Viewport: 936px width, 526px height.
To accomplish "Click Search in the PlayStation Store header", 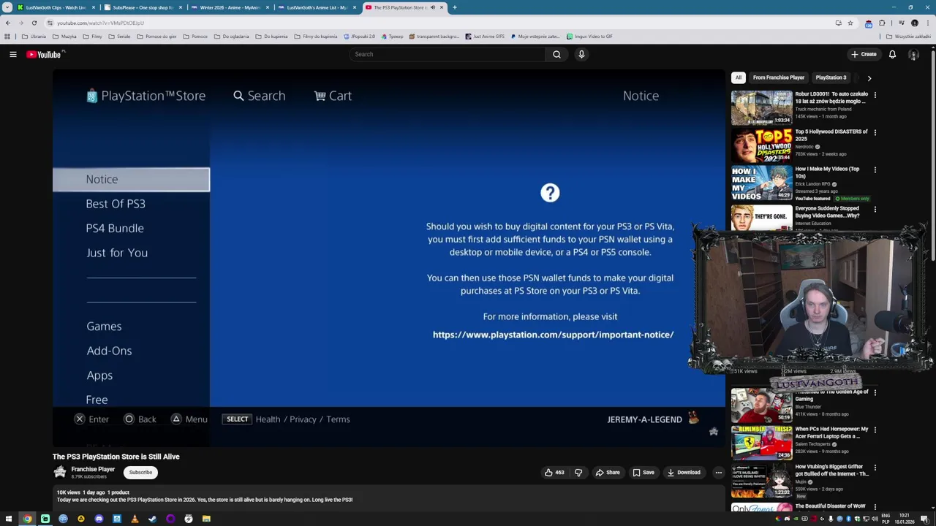I will 259,96.
